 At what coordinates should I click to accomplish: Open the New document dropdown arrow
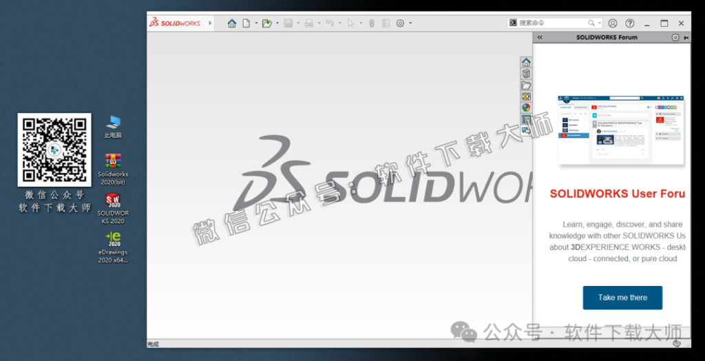click(x=256, y=23)
